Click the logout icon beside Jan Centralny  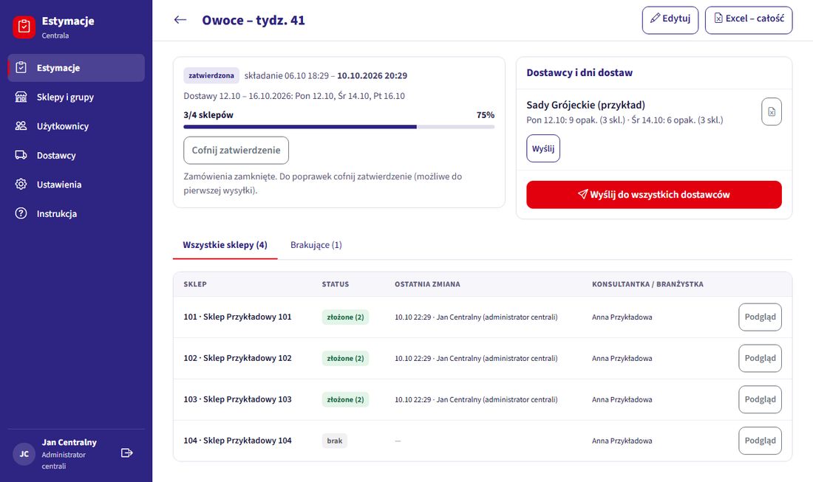pyautogui.click(x=127, y=453)
